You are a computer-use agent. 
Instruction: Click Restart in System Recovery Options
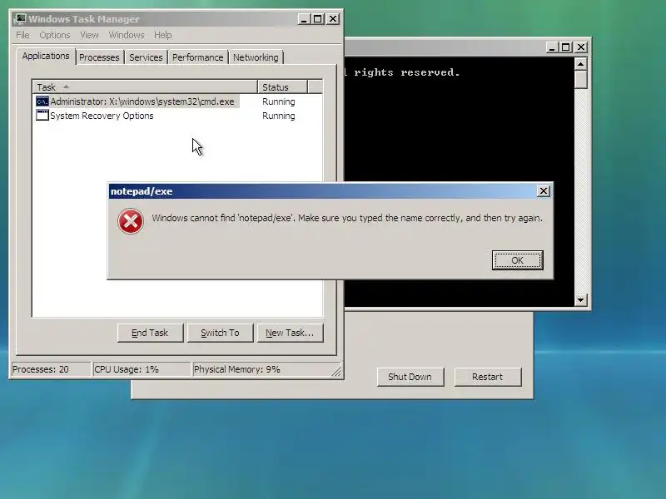coord(487,377)
